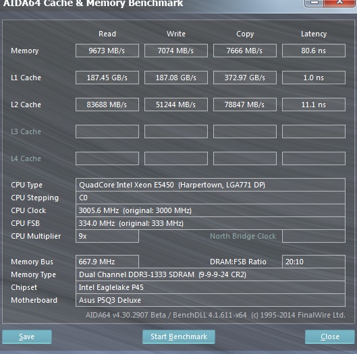Close window via red title-bar X
Image resolution: width=357 pixels, height=354 pixels.
click(x=339, y=3)
